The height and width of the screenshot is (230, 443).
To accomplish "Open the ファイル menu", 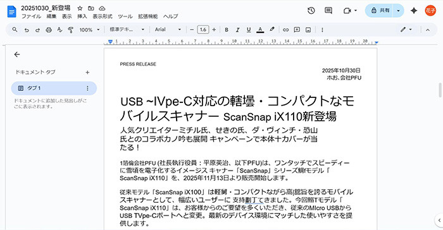I will click(x=32, y=16).
